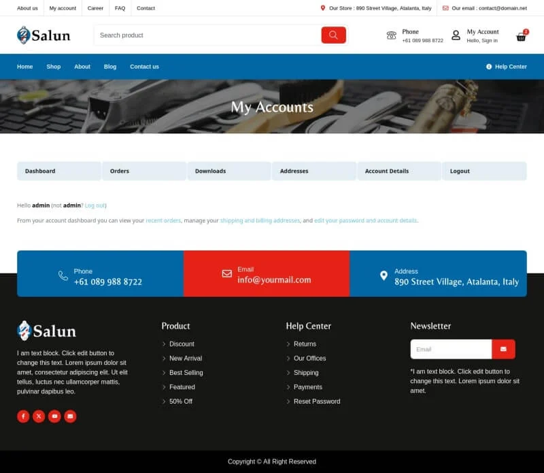Click About us in top bar

tap(27, 8)
